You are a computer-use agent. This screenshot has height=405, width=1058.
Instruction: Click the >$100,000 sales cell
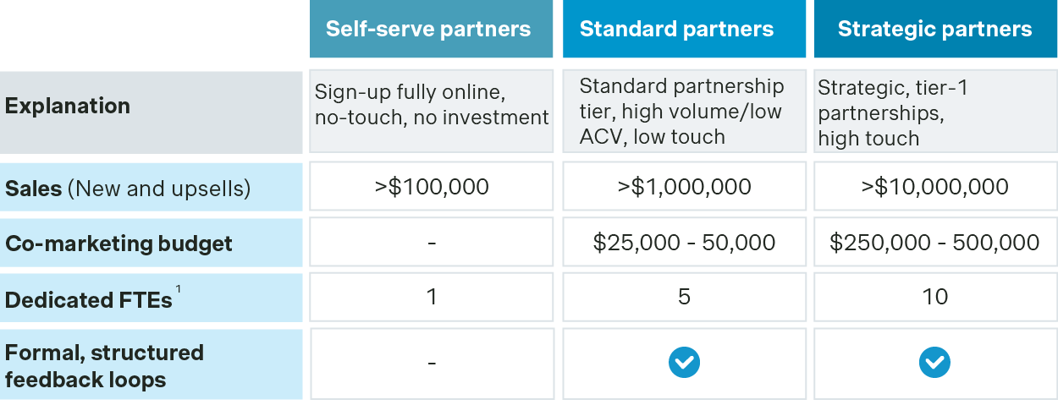pyautogui.click(x=432, y=187)
